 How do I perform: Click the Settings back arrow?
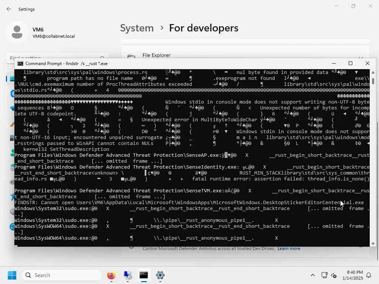click(9, 9)
